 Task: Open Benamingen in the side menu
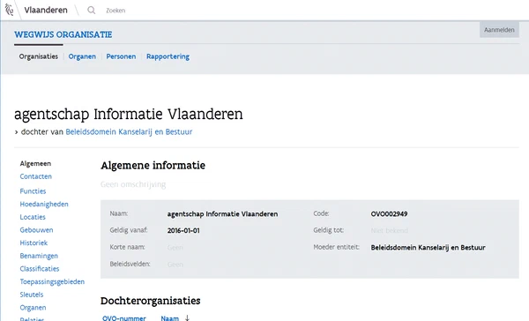(x=39, y=256)
